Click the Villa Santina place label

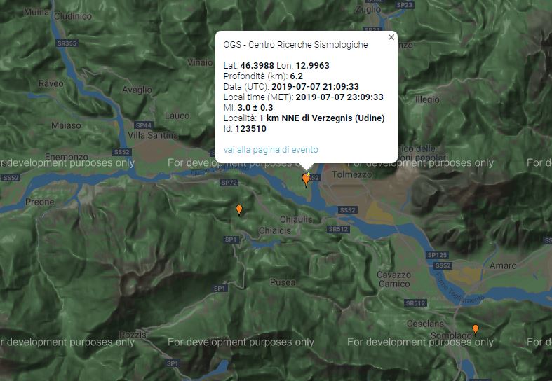tap(153, 135)
